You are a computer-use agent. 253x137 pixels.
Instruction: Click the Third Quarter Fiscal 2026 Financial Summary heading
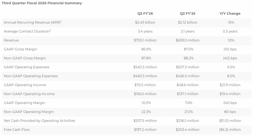pos(42,3)
